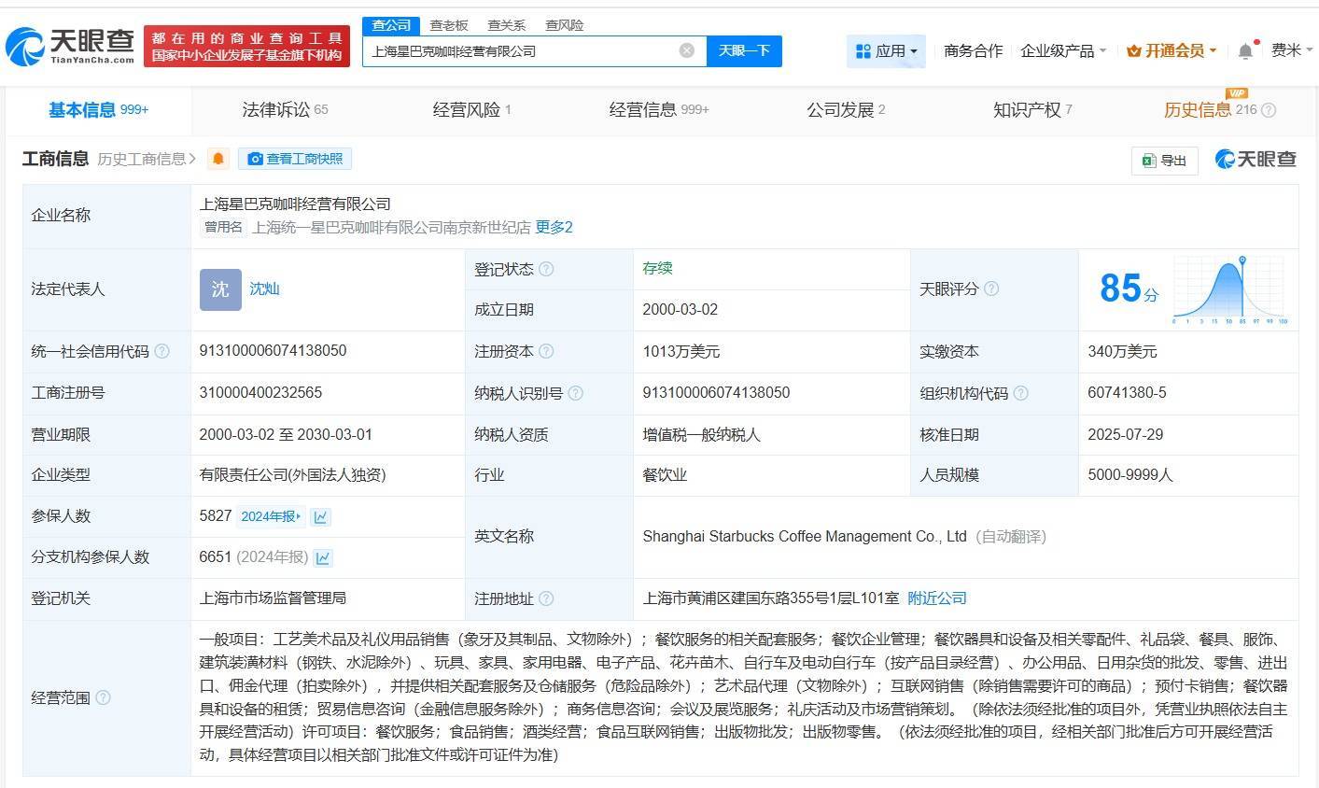This screenshot has height=788, width=1319.
Task: Click the TianYanCha logo at top left
Action: (71, 46)
